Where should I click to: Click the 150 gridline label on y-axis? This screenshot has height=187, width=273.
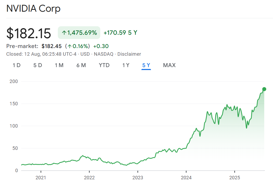[14, 103]
